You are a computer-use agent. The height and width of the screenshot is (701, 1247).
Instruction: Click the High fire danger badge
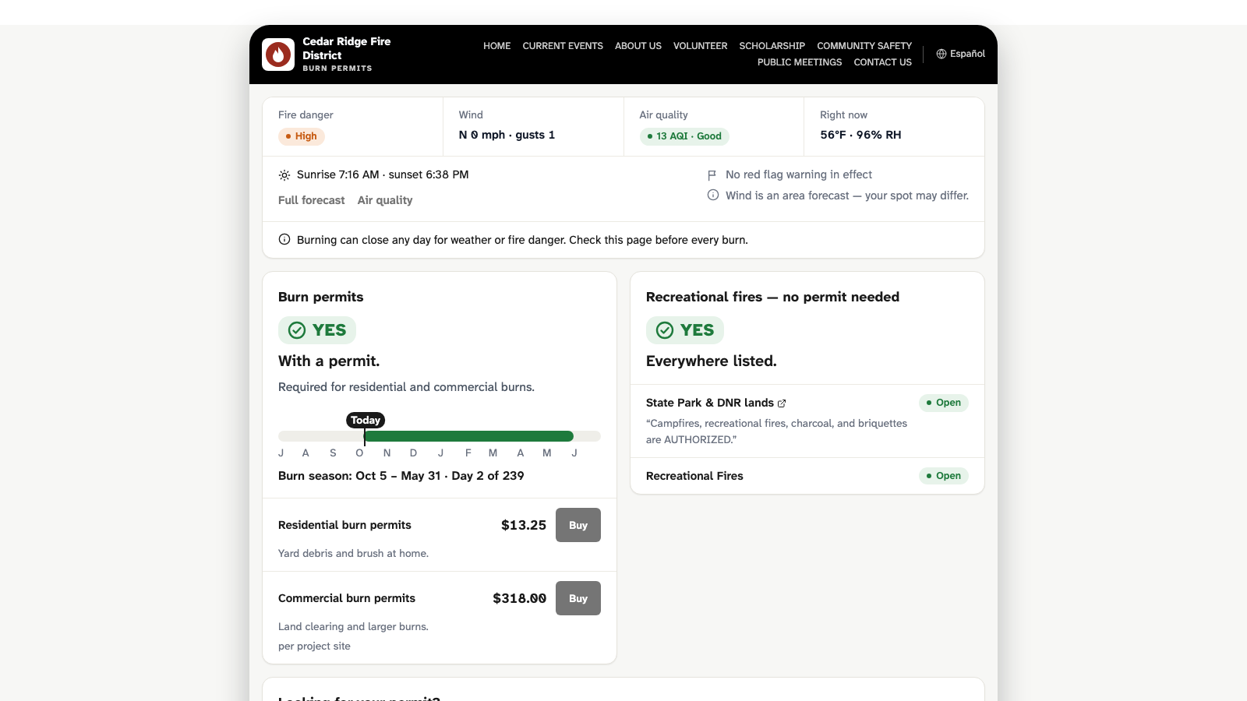pyautogui.click(x=301, y=136)
